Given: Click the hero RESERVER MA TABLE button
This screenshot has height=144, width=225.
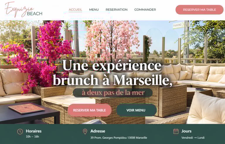Looking at the screenshot, I should pyautogui.click(x=90, y=110).
